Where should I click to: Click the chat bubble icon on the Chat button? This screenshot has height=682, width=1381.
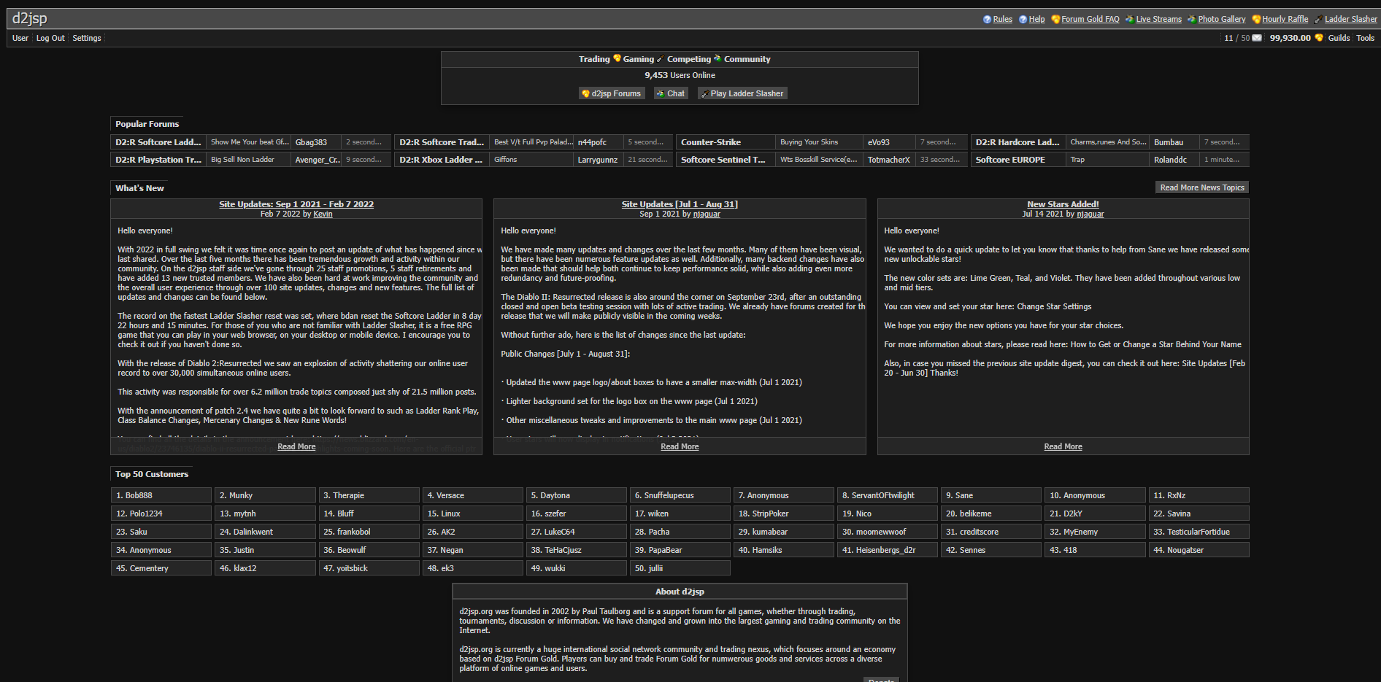tap(662, 93)
